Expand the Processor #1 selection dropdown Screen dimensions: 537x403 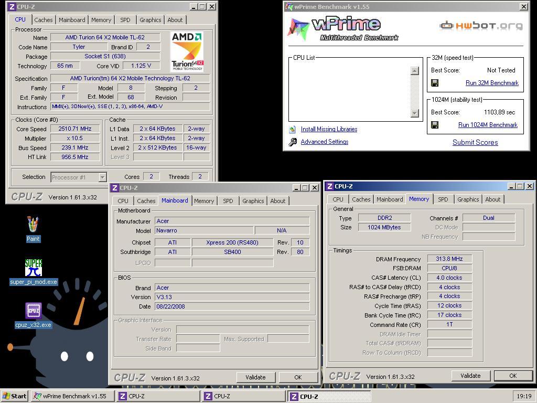click(x=102, y=177)
